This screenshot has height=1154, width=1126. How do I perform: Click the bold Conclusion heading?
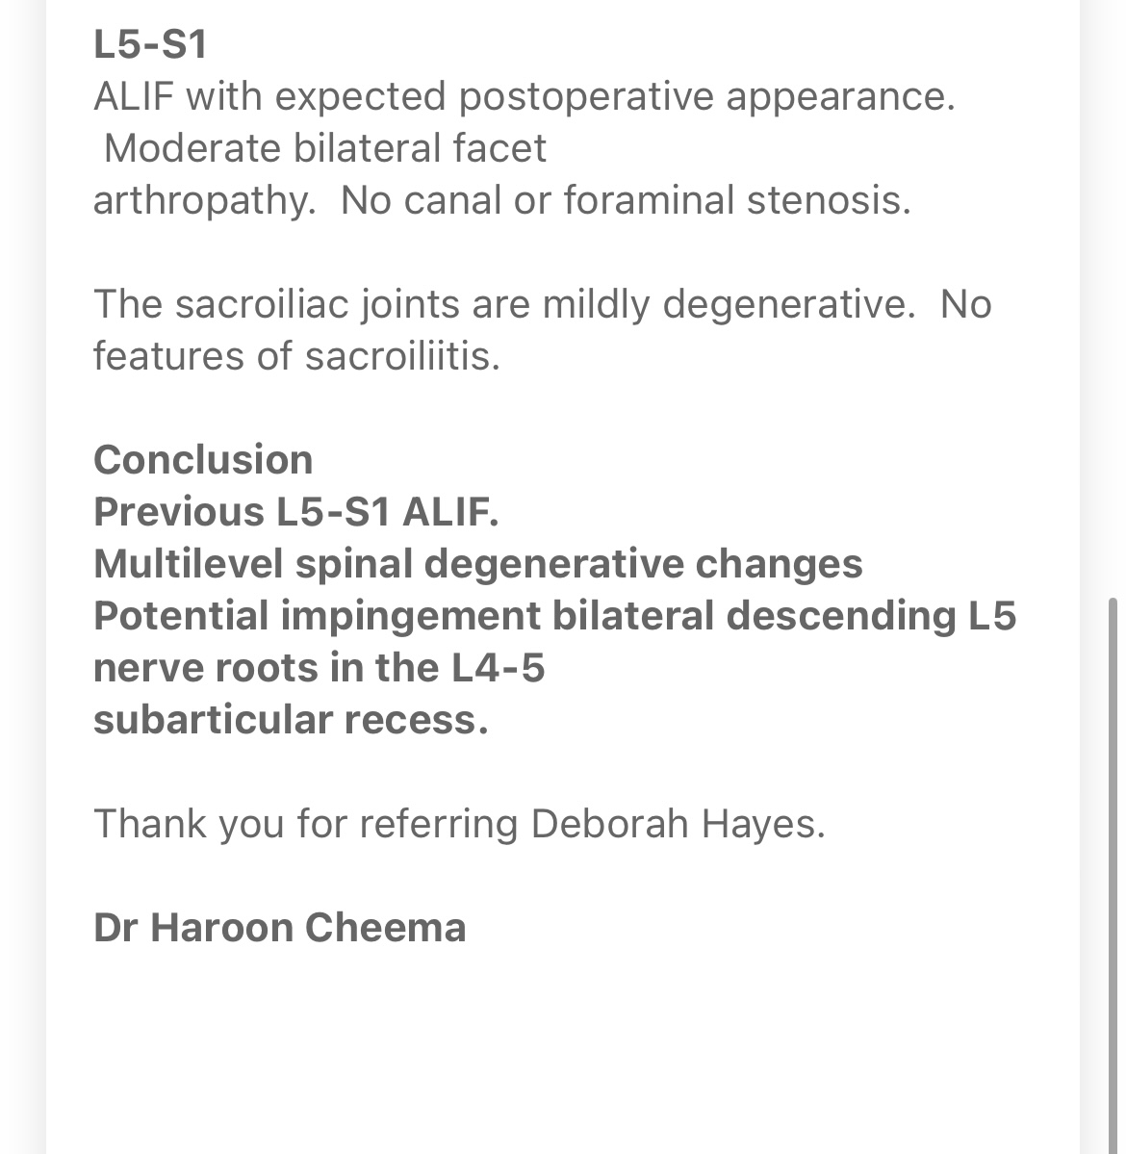pyautogui.click(x=203, y=460)
